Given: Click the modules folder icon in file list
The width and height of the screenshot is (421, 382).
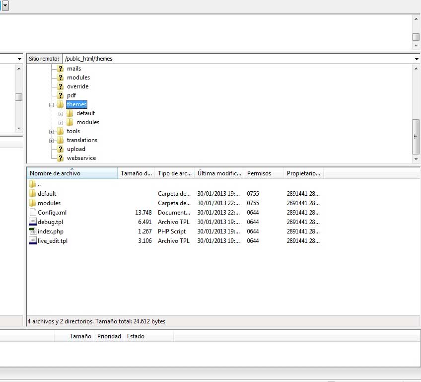Looking at the screenshot, I should coord(32,203).
